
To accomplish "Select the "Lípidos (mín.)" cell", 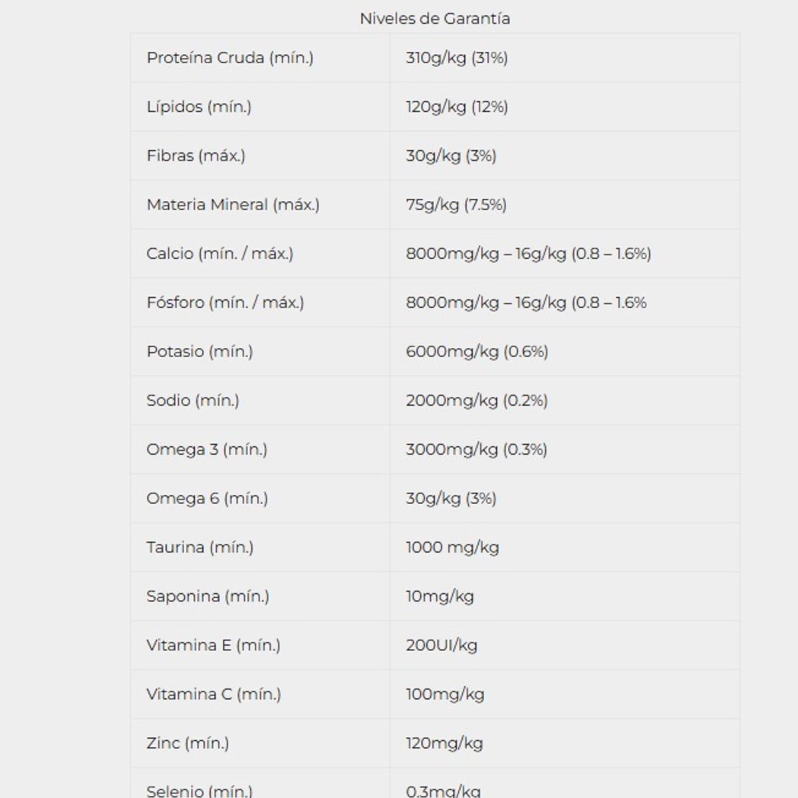I will click(199, 107).
